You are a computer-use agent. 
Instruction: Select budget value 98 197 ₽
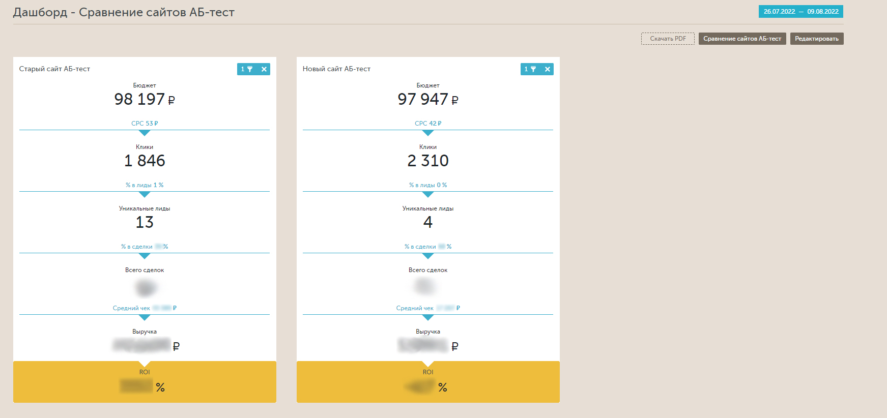145,99
